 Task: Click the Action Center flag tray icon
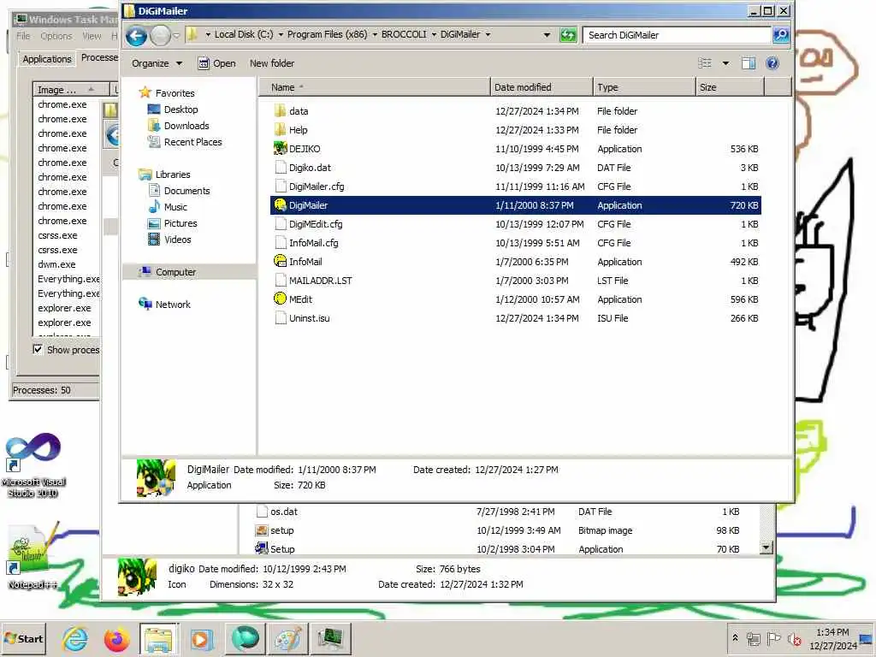tap(773, 638)
